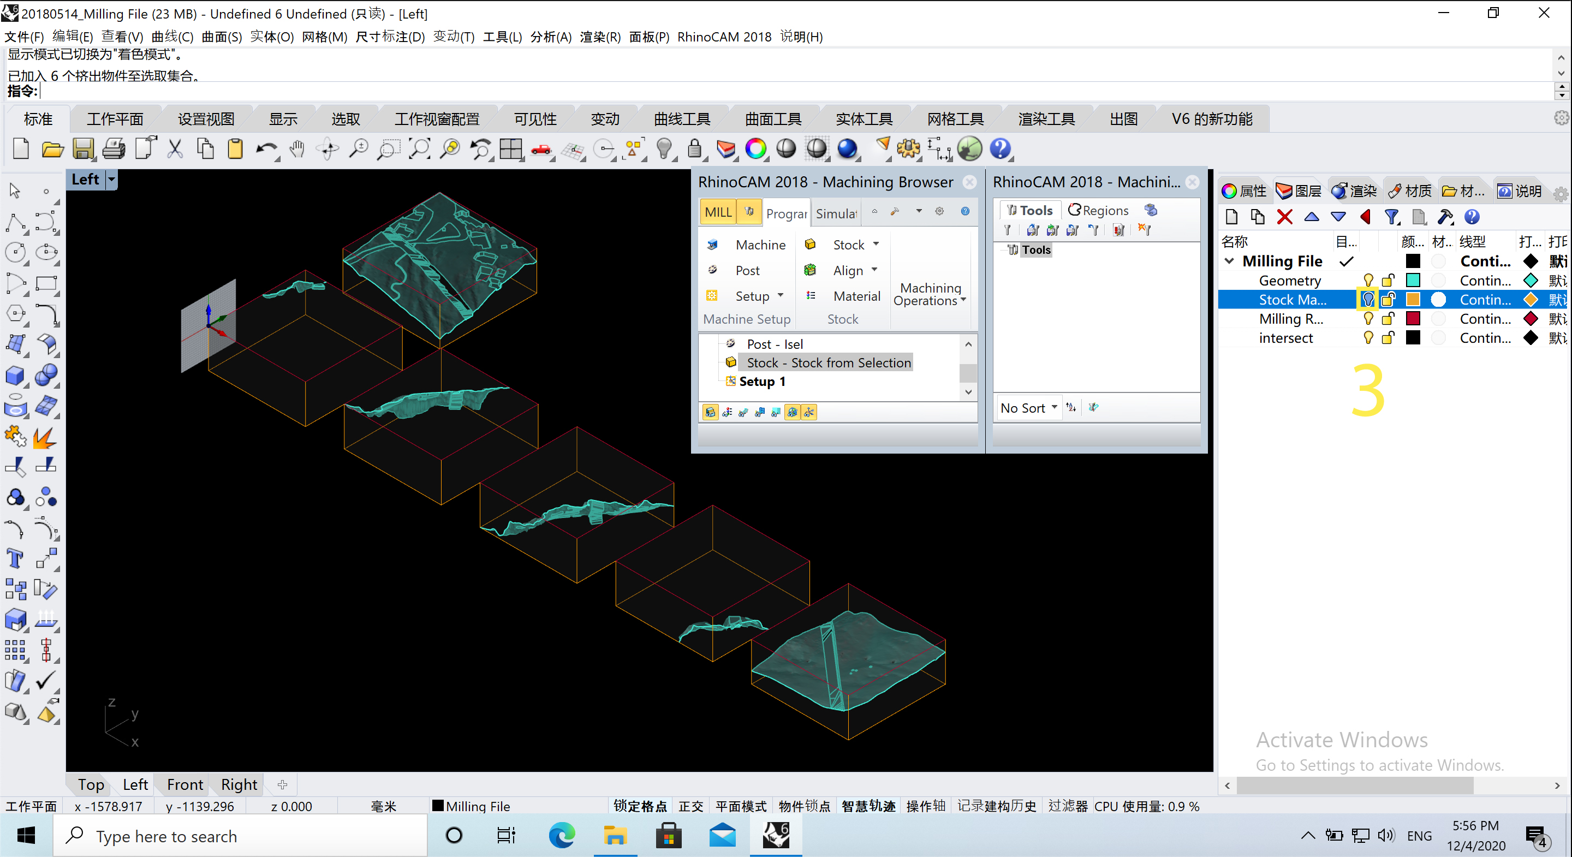Open the Print toolbar icon
This screenshot has width=1572, height=857.
click(x=114, y=148)
